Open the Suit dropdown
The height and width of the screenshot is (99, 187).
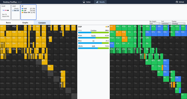[166, 23]
